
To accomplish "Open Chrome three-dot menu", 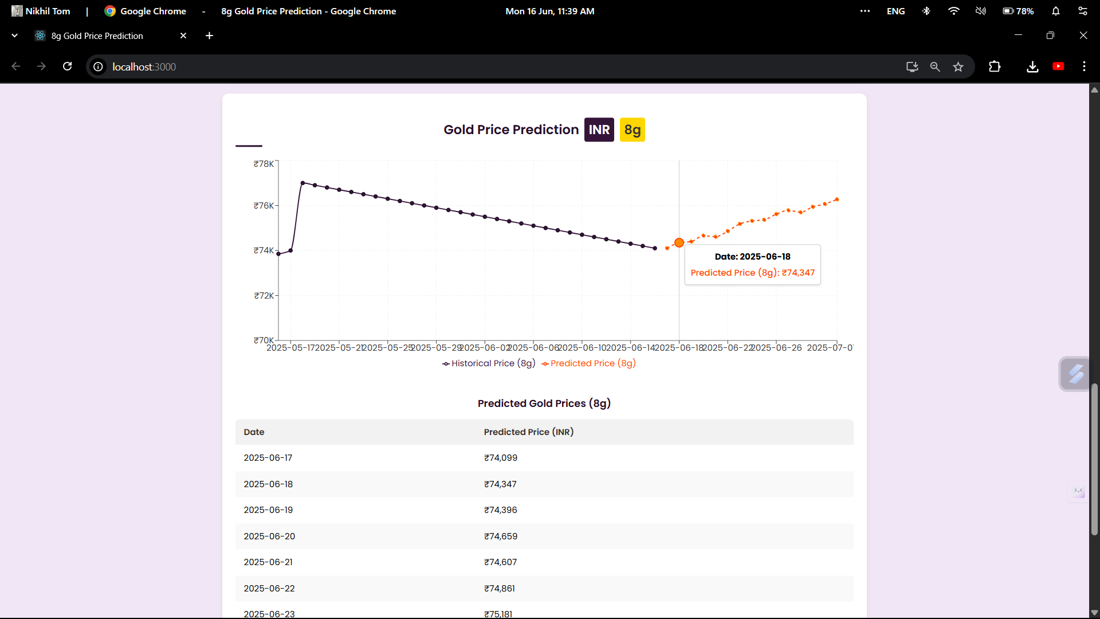I will pyautogui.click(x=1084, y=66).
